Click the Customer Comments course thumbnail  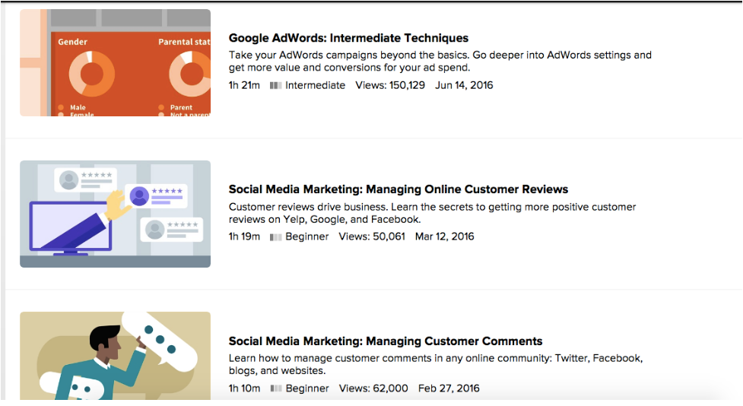[115, 355]
